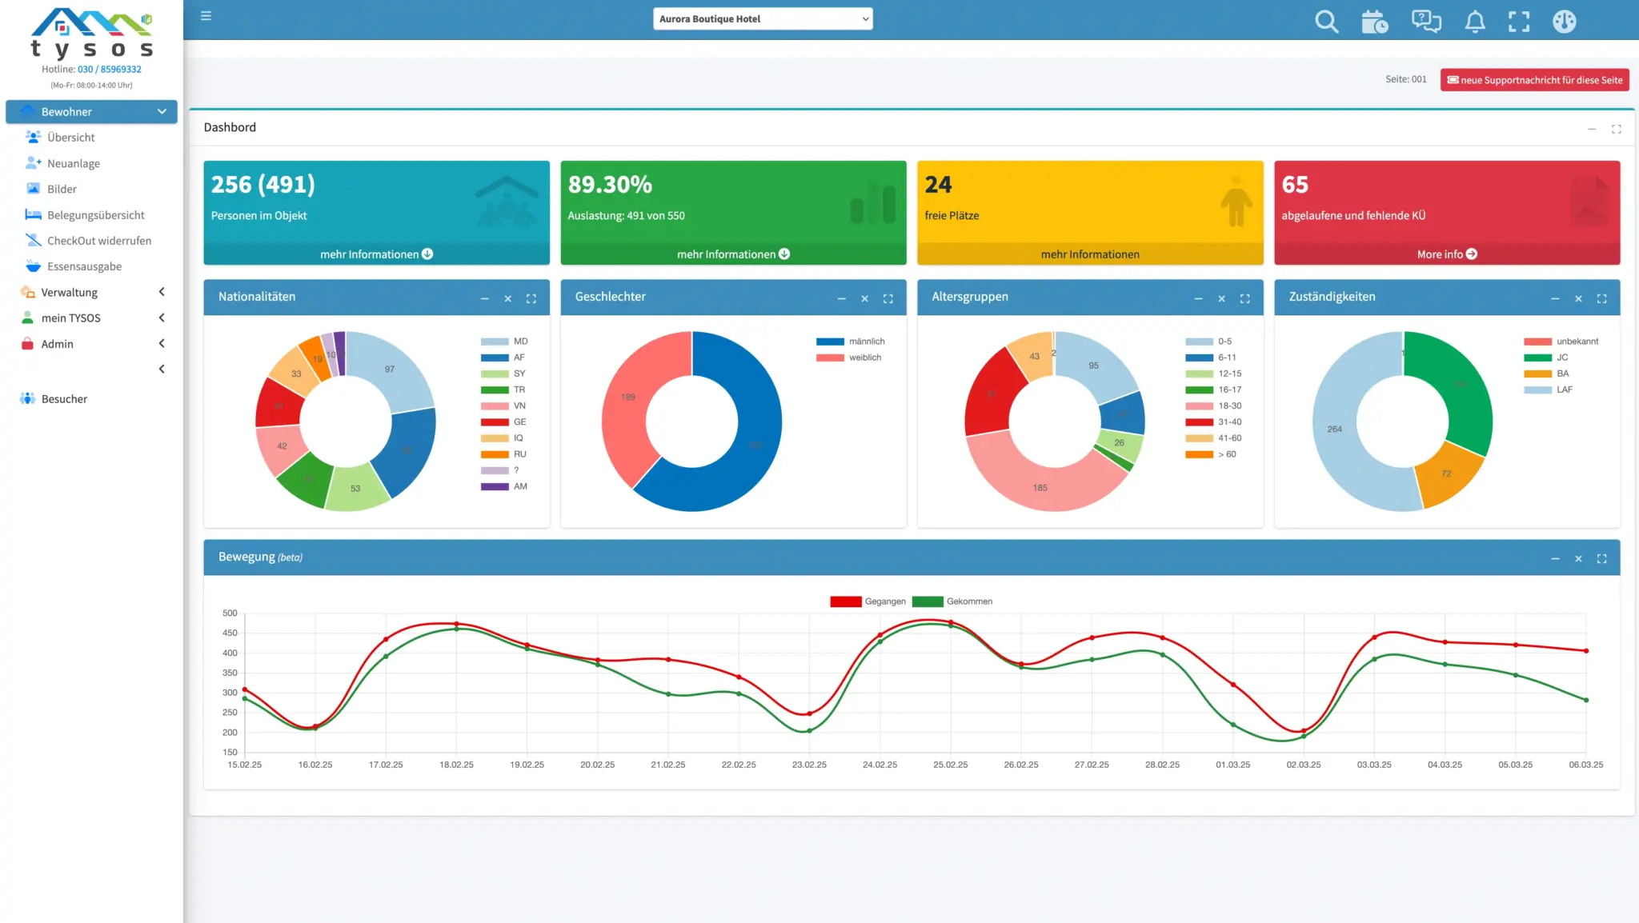Screen dimensions: 1639x923
Task: Click mehr Informationen on freie Plätze card
Action: pos(1090,254)
